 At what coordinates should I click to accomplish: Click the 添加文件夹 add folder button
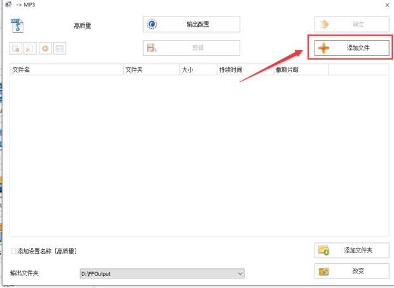352,250
